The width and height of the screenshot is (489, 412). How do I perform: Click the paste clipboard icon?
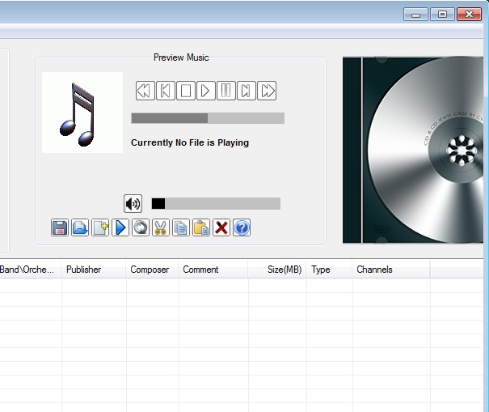click(x=201, y=227)
